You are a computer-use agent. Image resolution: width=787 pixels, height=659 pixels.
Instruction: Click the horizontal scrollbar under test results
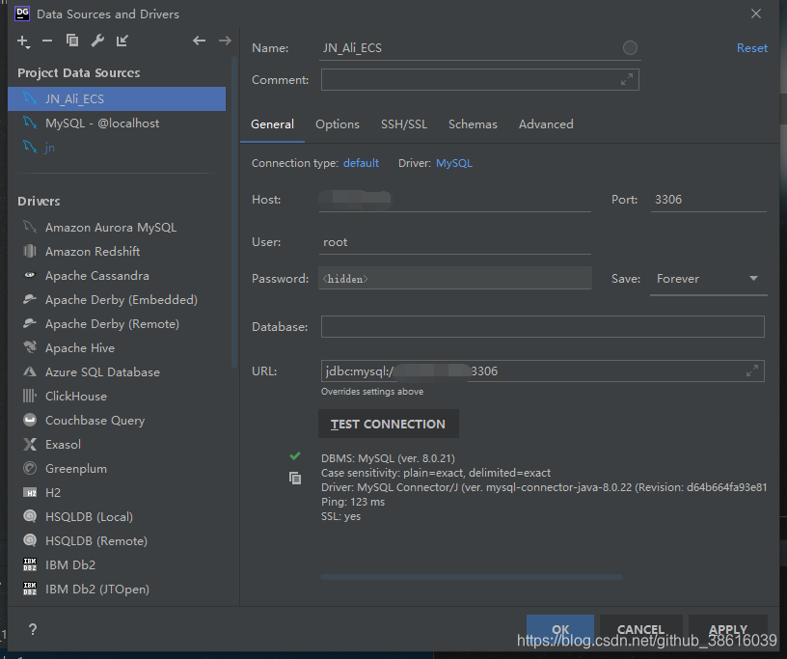(x=472, y=577)
